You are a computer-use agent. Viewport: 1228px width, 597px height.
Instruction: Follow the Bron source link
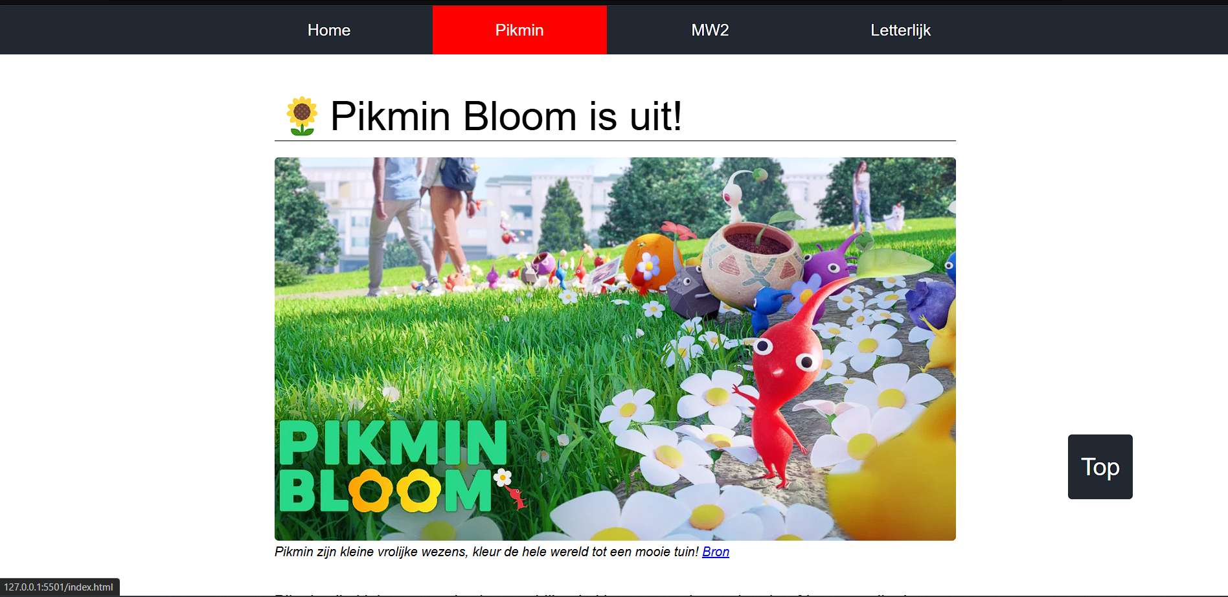pyautogui.click(x=716, y=552)
